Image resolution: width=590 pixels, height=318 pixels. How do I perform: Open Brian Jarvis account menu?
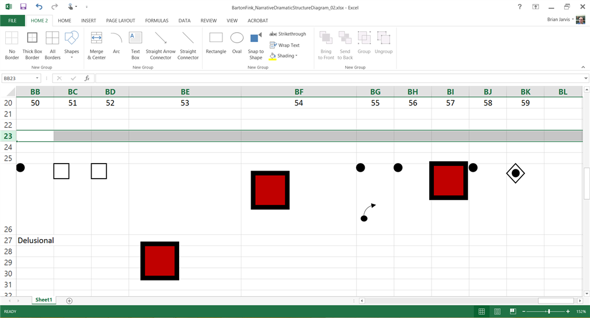[561, 20]
